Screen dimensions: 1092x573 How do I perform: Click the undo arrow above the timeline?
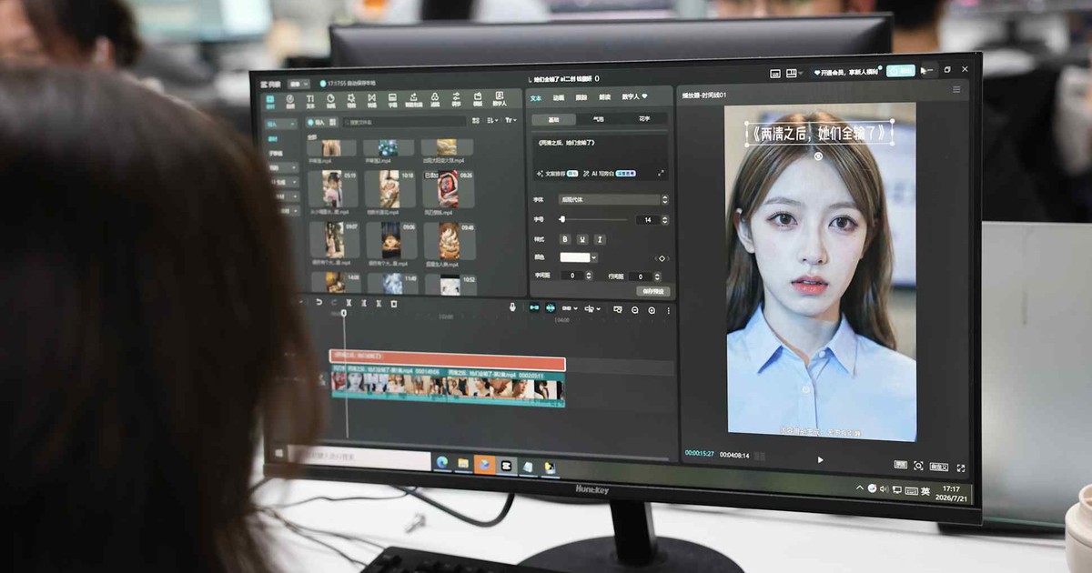coord(318,303)
